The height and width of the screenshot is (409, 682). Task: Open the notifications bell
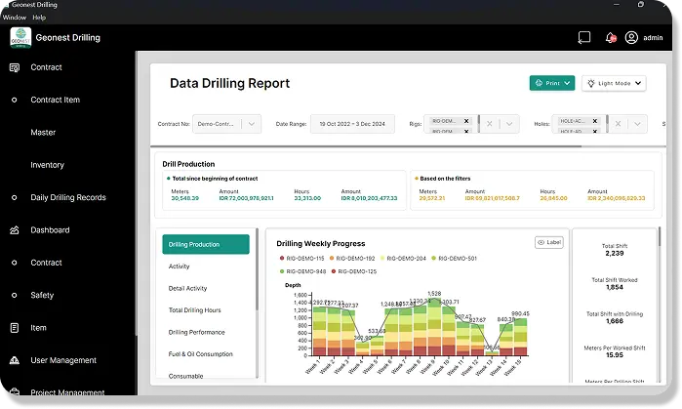[x=611, y=38]
